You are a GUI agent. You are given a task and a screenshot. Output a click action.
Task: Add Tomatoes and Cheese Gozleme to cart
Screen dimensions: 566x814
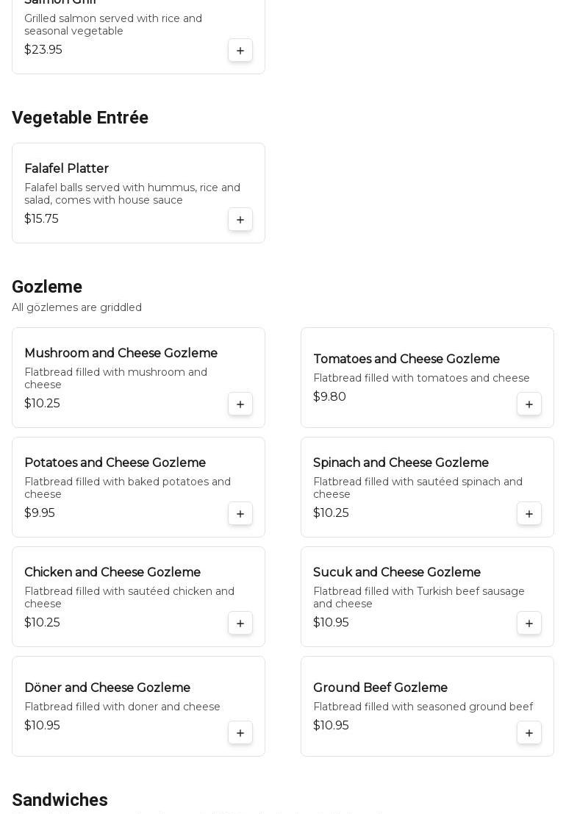pos(529,404)
